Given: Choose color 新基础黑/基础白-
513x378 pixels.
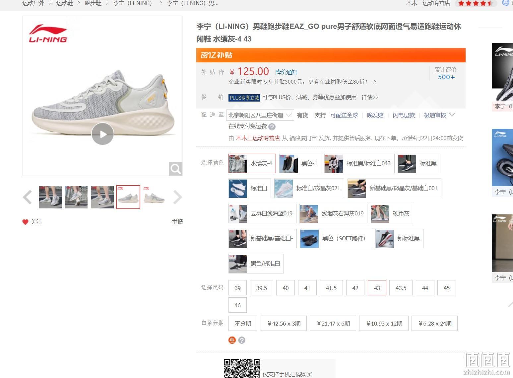Looking at the screenshot, I should 263,238.
